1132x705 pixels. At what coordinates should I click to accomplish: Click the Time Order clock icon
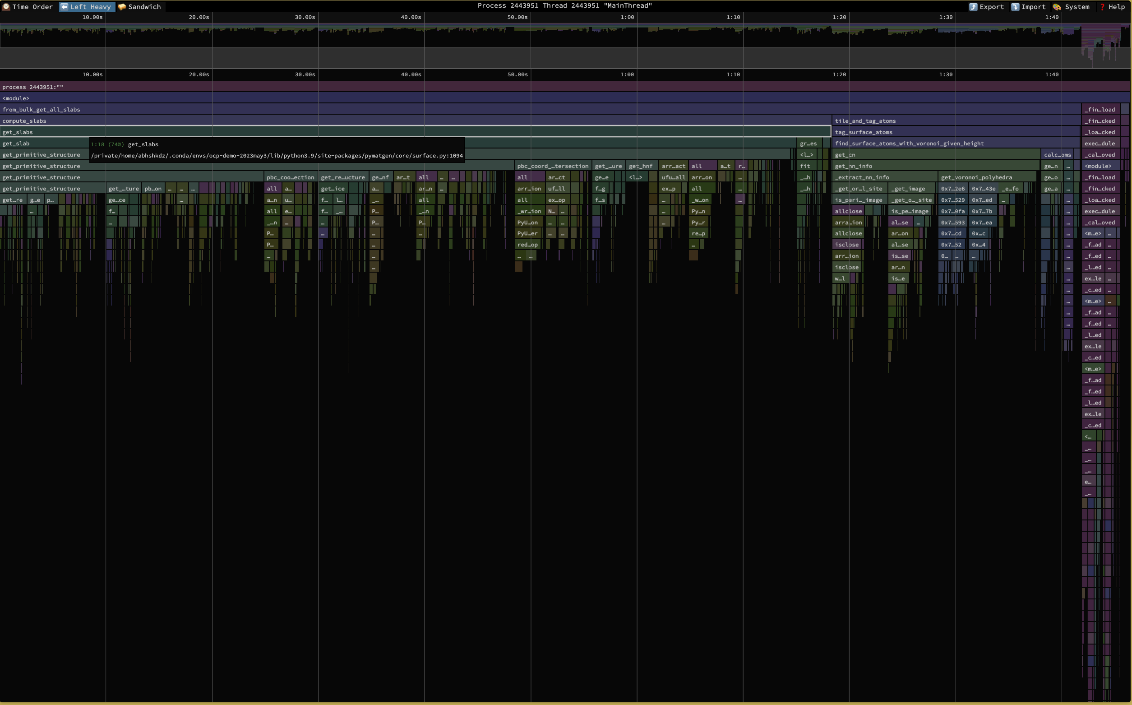coord(6,6)
